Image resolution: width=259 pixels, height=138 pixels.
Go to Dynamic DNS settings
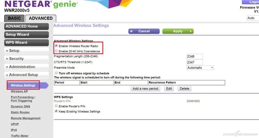20,106
